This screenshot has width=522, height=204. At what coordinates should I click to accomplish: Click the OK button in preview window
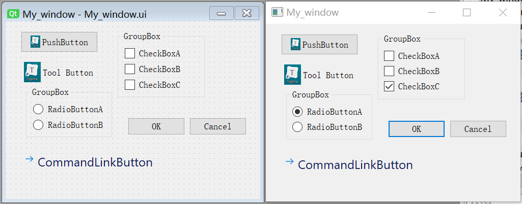pos(417,129)
